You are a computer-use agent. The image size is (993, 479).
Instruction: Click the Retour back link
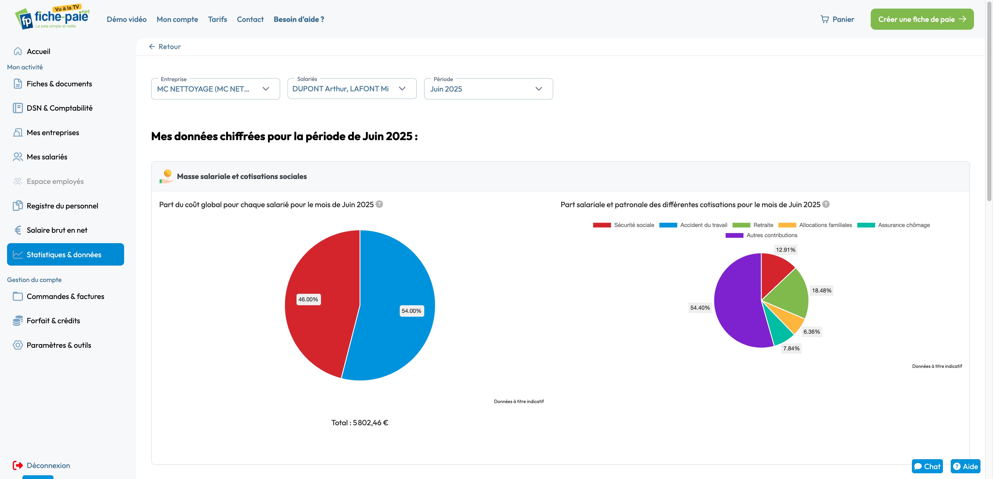(165, 47)
